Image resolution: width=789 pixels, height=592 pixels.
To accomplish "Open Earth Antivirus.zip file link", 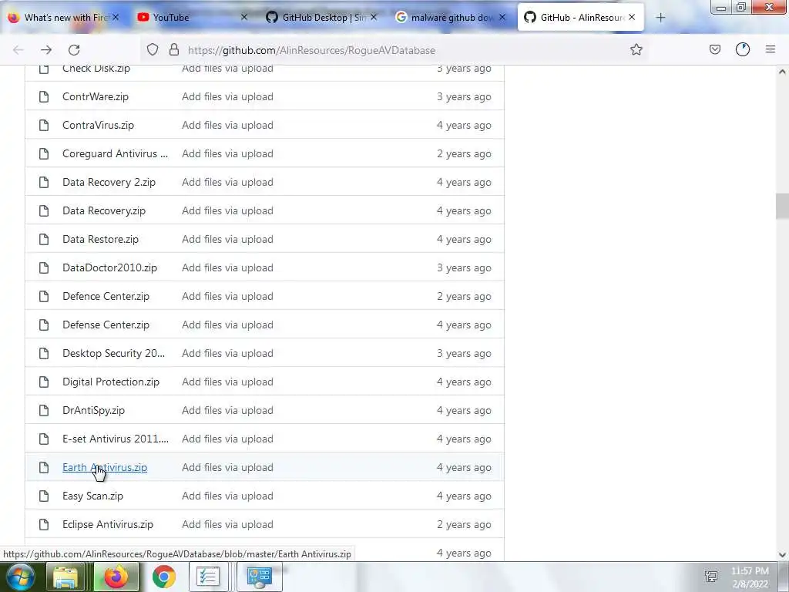I will [105, 468].
